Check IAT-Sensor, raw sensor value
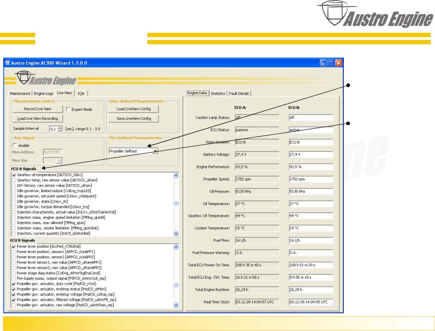This screenshot has width=435, height=331. point(14,185)
